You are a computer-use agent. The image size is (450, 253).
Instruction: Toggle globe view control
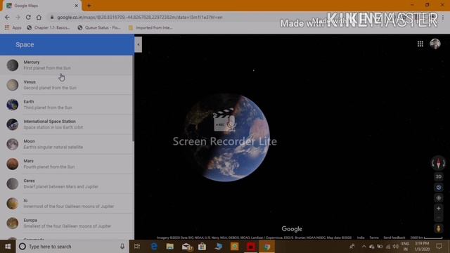pyautogui.click(x=439, y=188)
